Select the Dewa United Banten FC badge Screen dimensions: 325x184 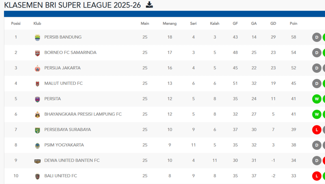pos(37,160)
